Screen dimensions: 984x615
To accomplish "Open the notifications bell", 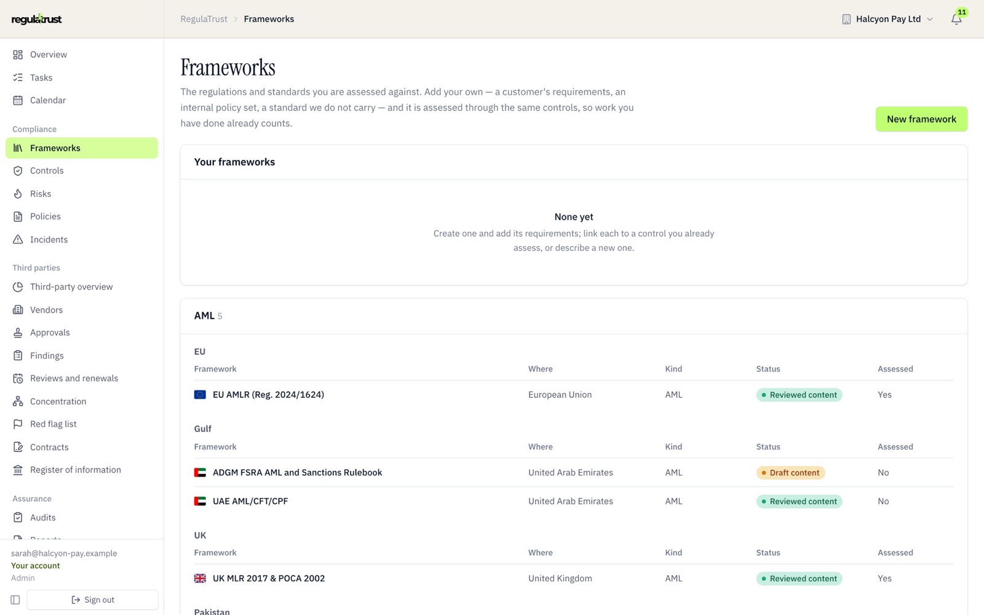I will [x=956, y=19].
